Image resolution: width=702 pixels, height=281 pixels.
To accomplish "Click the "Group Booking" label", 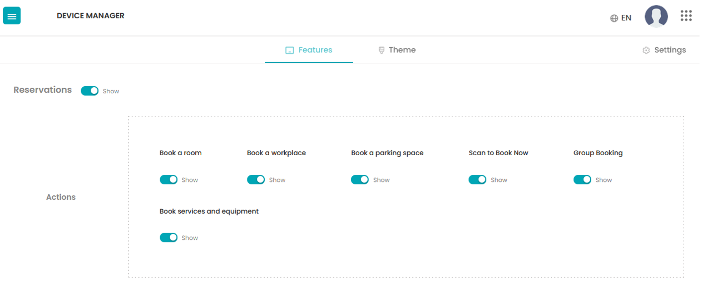I will click(598, 153).
